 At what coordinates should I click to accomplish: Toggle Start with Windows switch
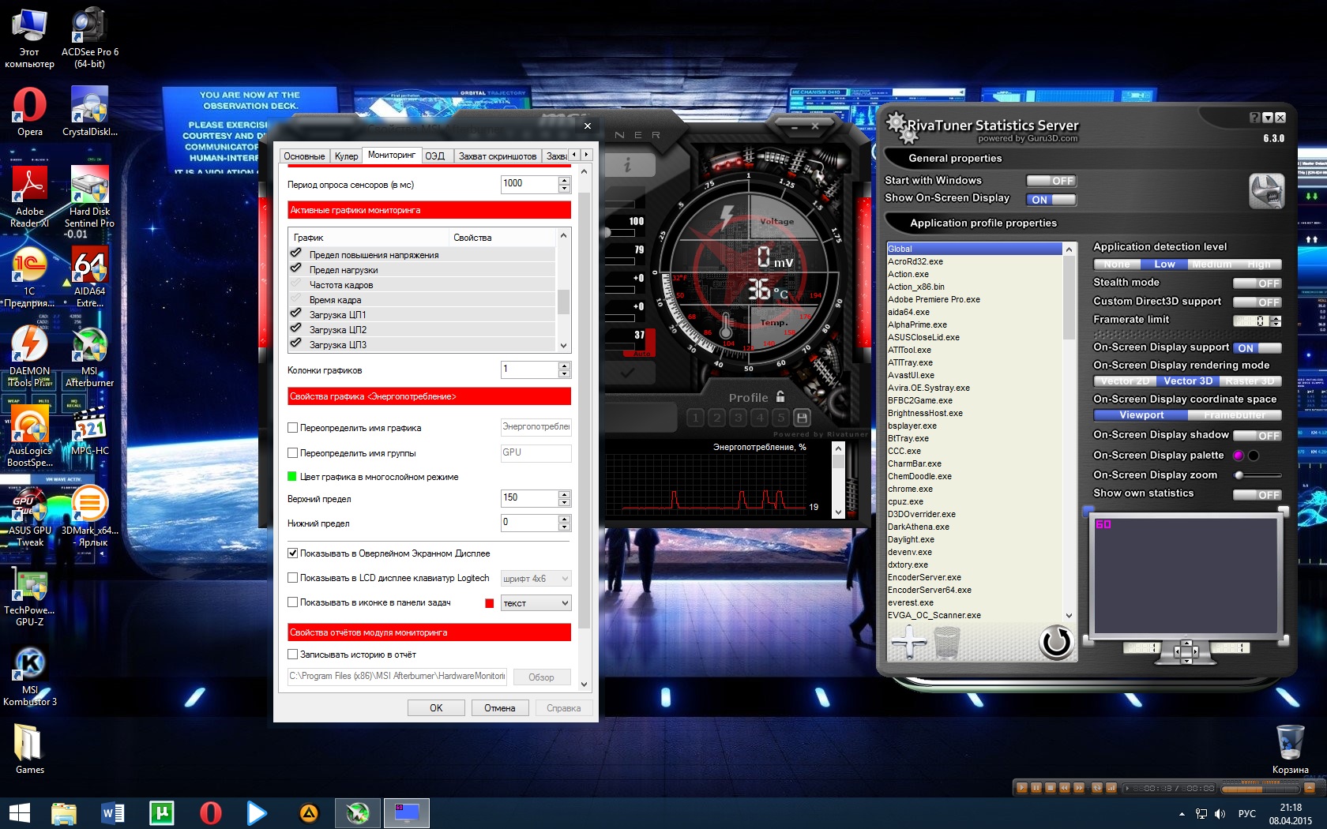(1051, 181)
